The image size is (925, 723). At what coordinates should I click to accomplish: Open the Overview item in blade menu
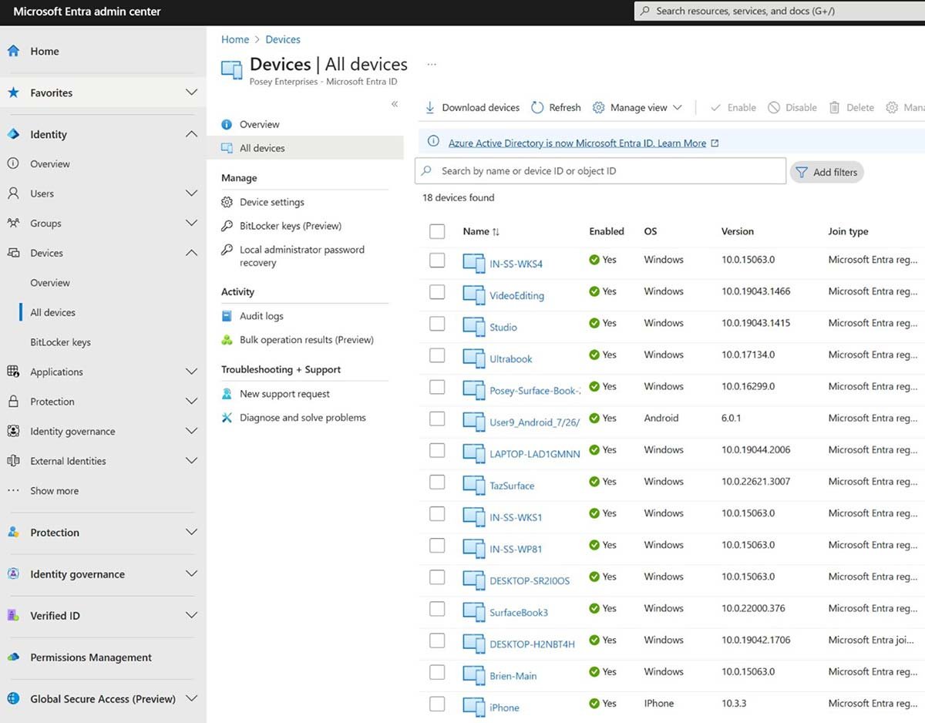coord(259,124)
